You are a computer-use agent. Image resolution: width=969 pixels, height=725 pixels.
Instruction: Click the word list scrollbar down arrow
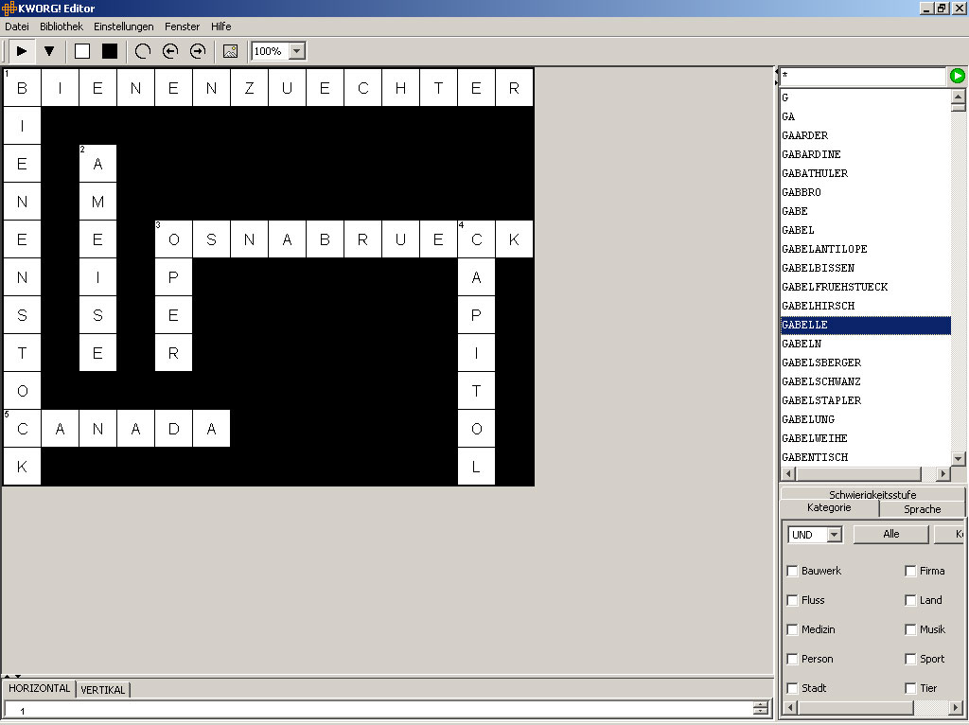click(x=959, y=458)
